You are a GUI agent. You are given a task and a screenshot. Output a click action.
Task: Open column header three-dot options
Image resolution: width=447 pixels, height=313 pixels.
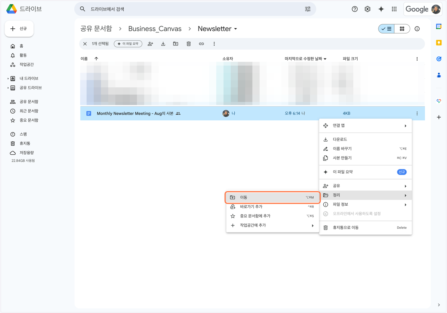click(417, 59)
